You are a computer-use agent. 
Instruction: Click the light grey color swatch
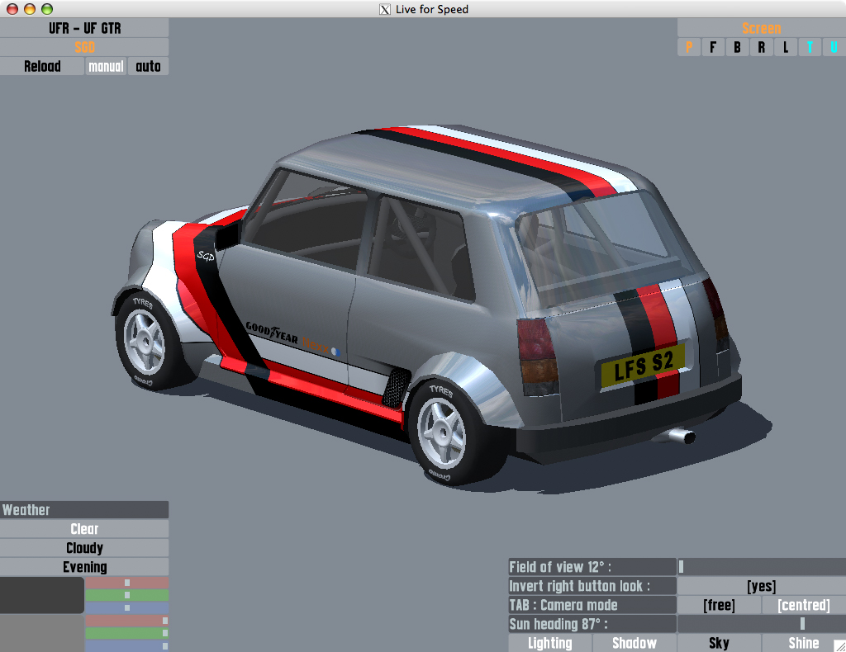(41, 633)
